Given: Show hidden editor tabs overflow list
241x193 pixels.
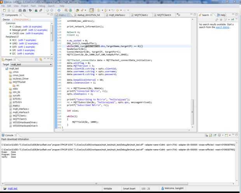Looking at the screenshot, I should click(x=178, y=15).
